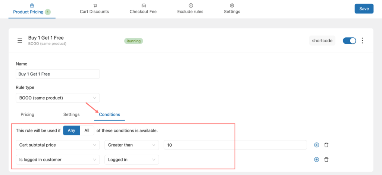The height and width of the screenshot is (175, 382).
Task: Add condition after Cart subtotal price row
Action: tap(316, 145)
